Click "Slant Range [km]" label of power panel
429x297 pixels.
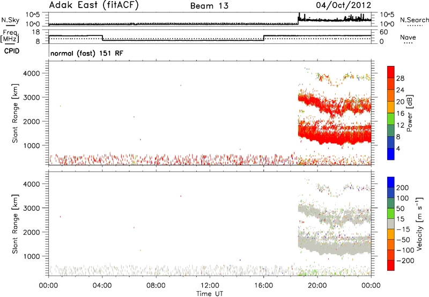click(15, 113)
